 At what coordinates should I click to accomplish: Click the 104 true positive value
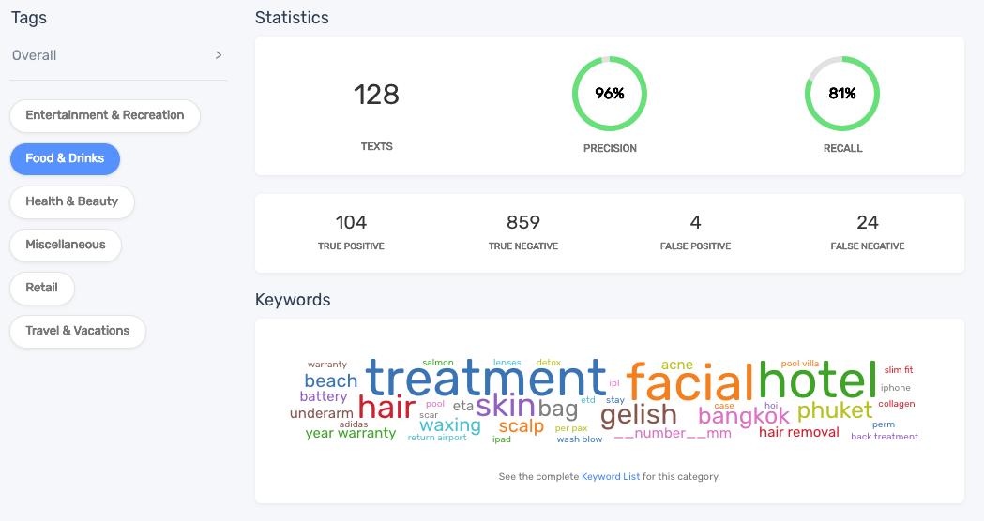coord(351,222)
